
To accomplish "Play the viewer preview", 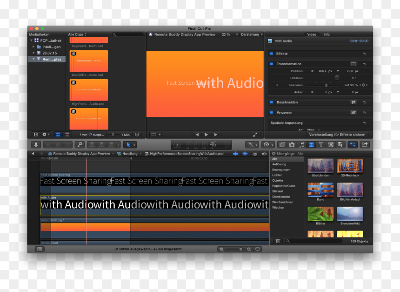I will pyautogui.click(x=206, y=135).
